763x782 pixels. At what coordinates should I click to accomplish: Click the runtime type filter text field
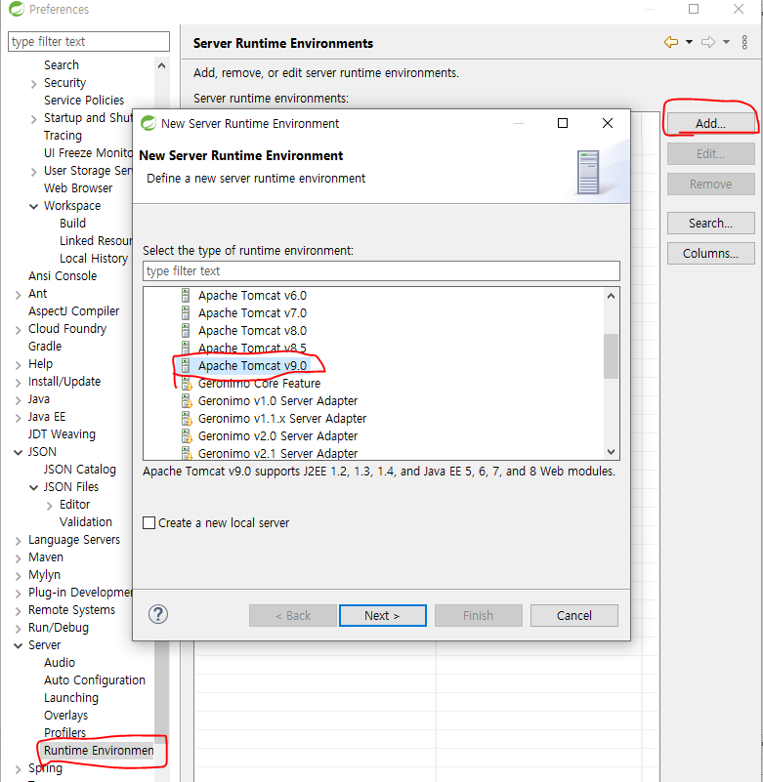pos(381,270)
